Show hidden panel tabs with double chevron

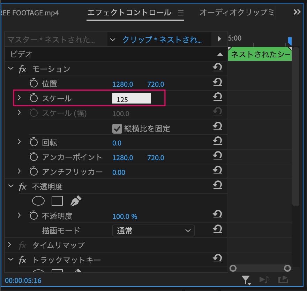[297, 12]
